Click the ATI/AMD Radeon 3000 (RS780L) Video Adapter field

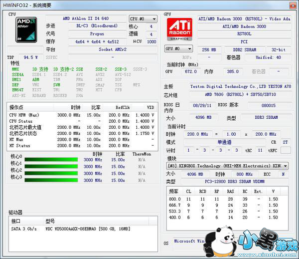coord(244,19)
